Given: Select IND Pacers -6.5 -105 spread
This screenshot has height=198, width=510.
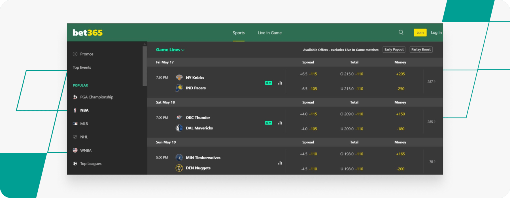Looking at the screenshot, I should [x=309, y=89].
